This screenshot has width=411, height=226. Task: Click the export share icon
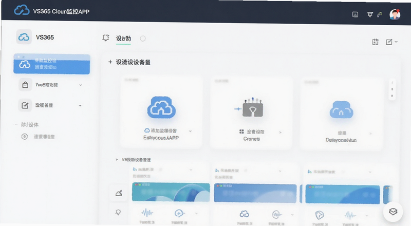389,42
